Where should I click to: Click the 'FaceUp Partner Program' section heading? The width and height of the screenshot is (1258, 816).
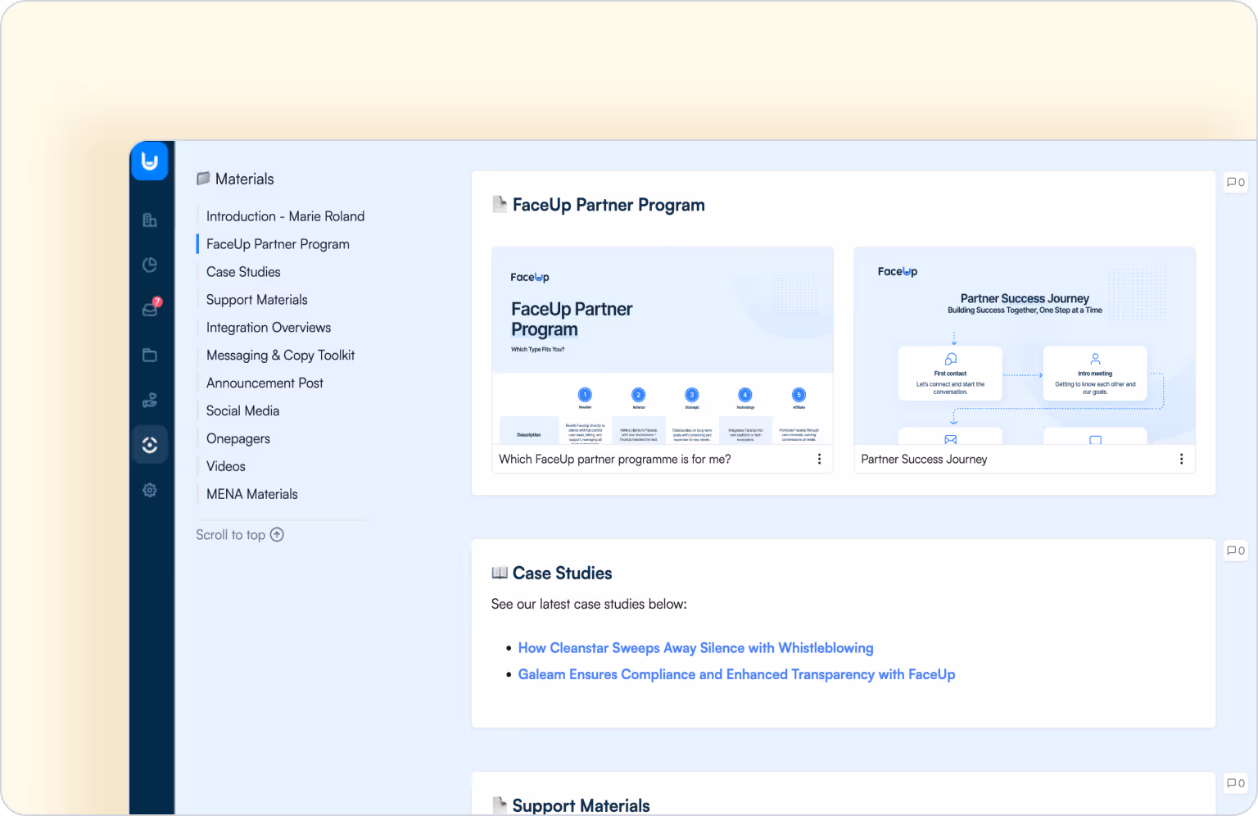click(x=609, y=205)
